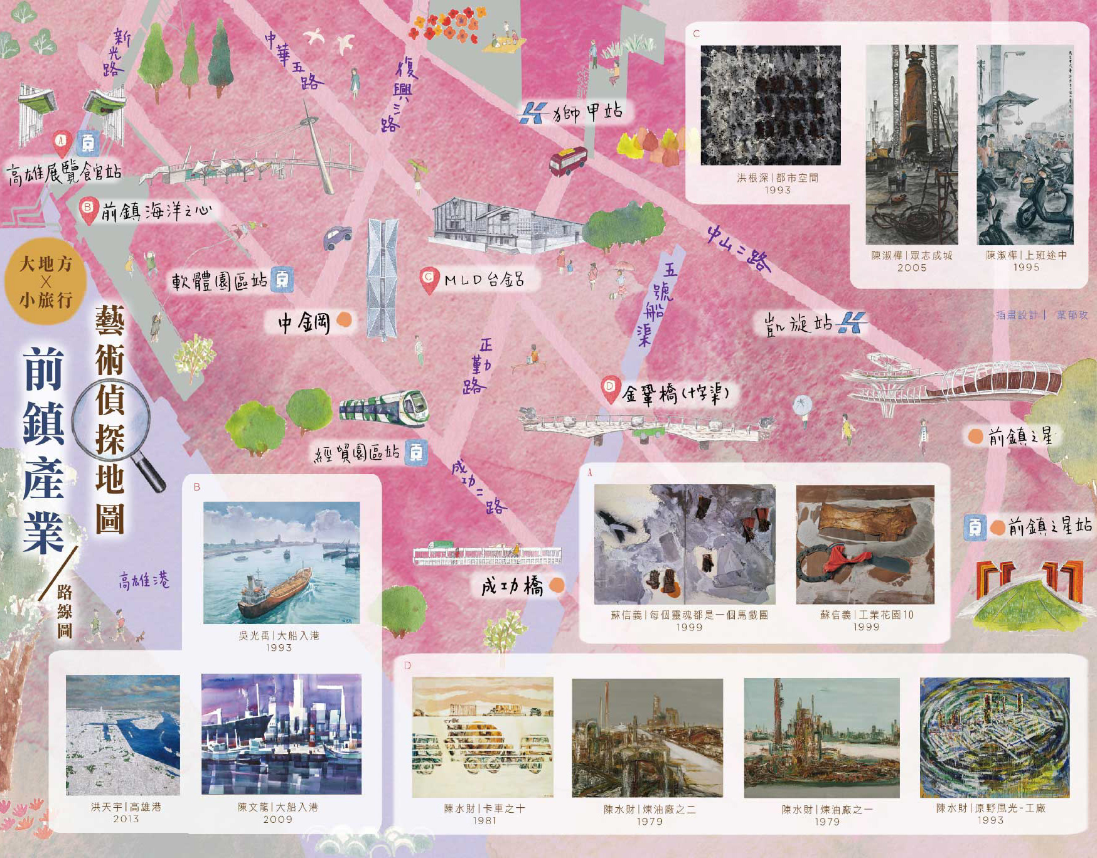Click blue K logo at 凱旋站

(853, 322)
